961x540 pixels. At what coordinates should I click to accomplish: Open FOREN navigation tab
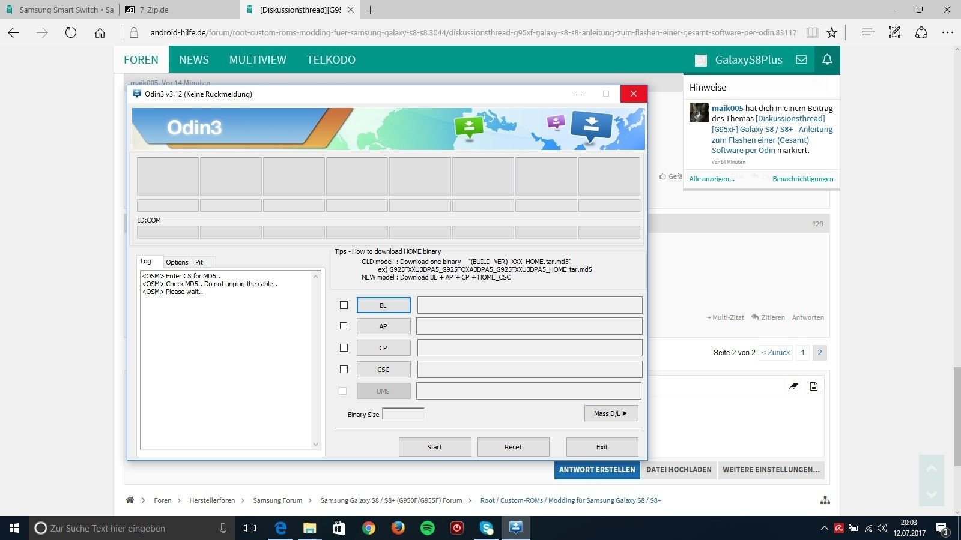pyautogui.click(x=141, y=59)
